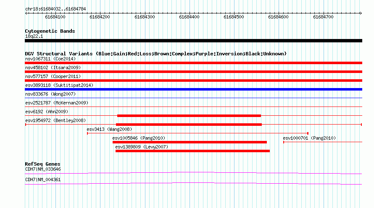374x208 pixels.
Task: Click the blue gain bar of esv3893118
Action: click(x=193, y=89)
